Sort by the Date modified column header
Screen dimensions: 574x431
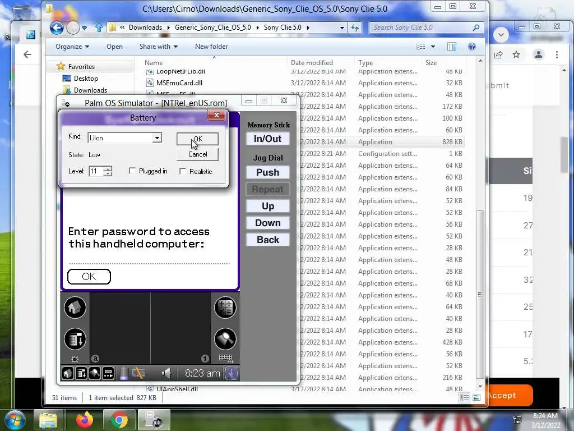click(312, 63)
